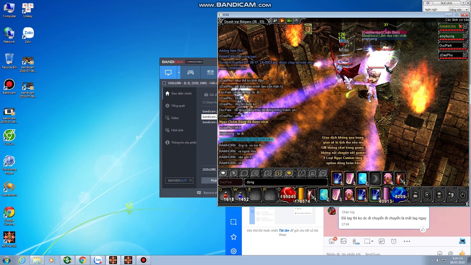This screenshot has height=265, width=471.
Task: Remove emphuong from party with X
Action: pos(465,36)
